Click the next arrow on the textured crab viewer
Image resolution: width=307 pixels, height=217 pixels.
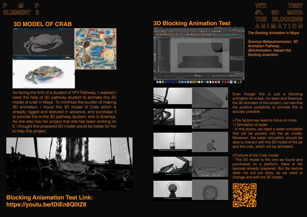click(74, 74)
